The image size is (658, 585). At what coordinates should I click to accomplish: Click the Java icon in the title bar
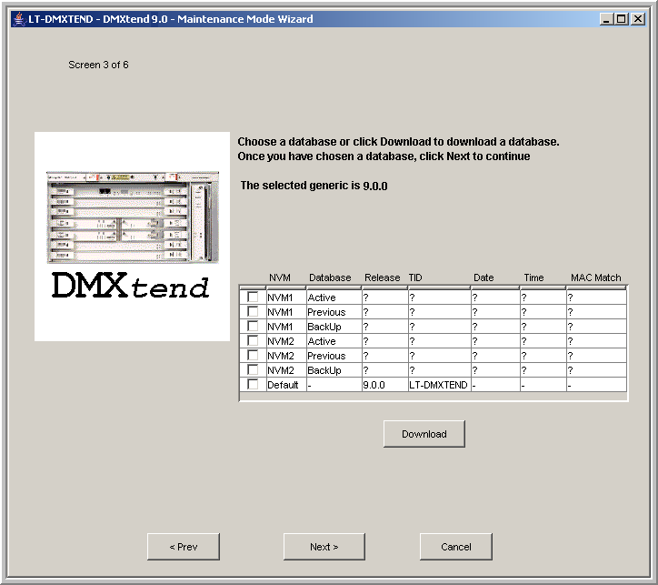tap(18, 19)
